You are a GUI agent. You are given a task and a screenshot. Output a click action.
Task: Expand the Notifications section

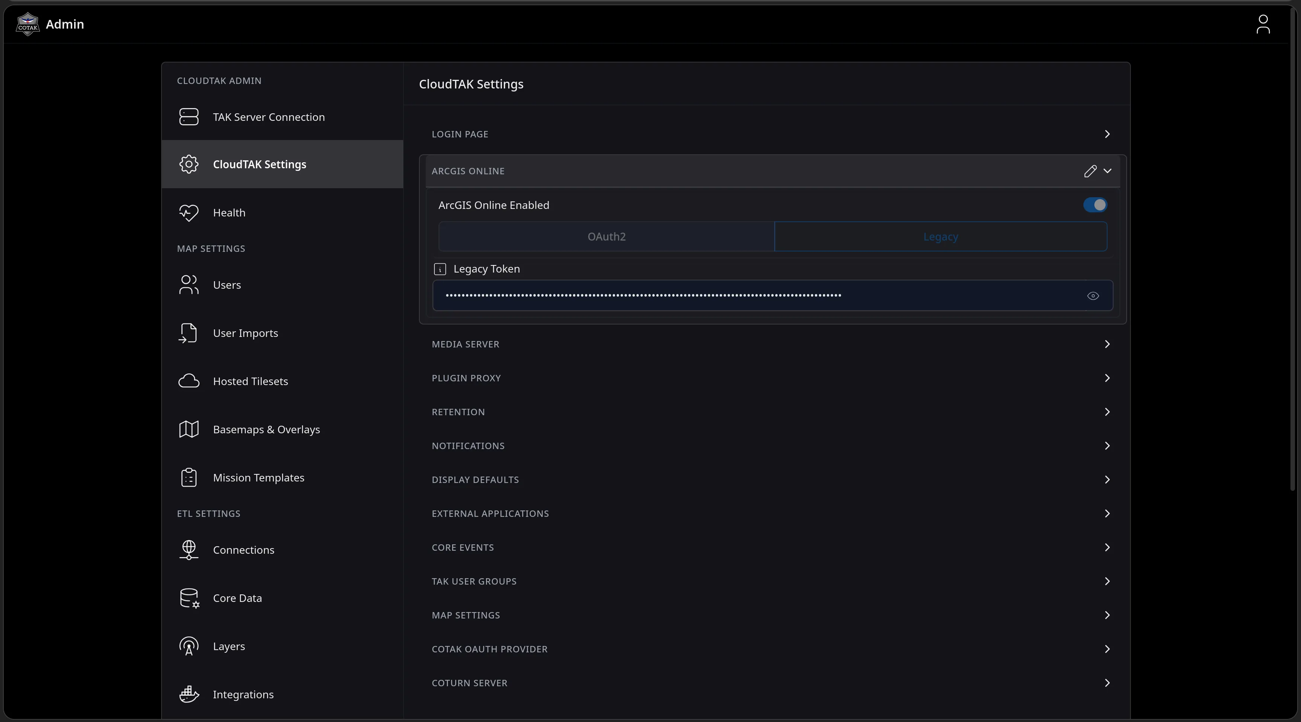(773, 445)
